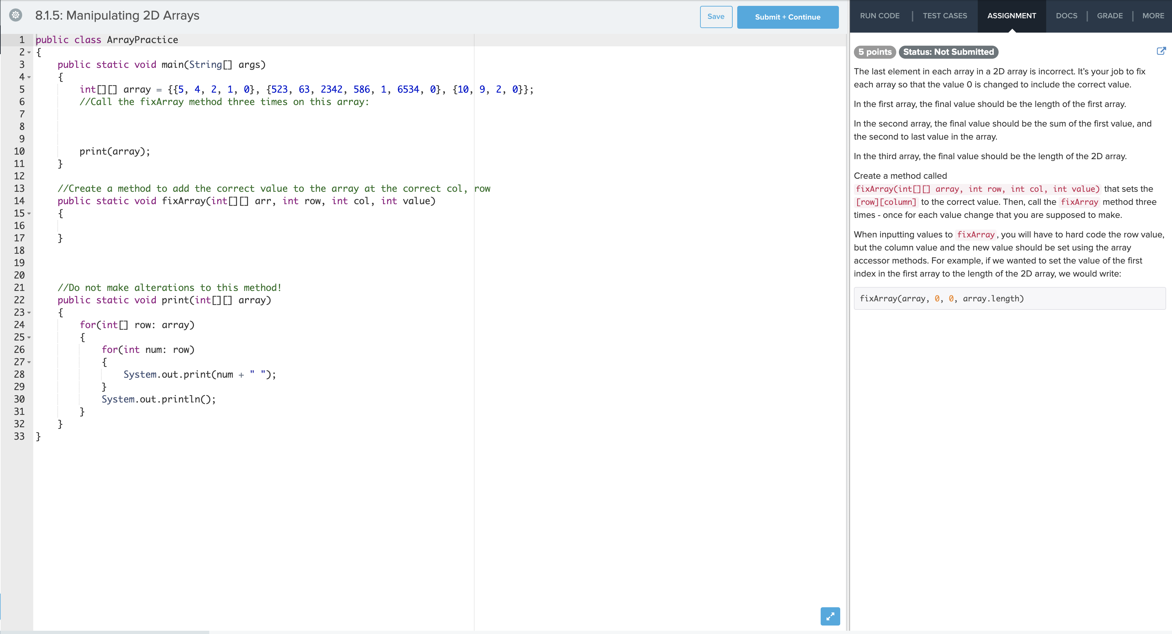The image size is (1172, 634).
Task: Collapse the outer for-loop fold at line 25
Action: pos(29,337)
